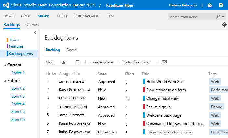Open Sprint 2

(x=18, y=88)
